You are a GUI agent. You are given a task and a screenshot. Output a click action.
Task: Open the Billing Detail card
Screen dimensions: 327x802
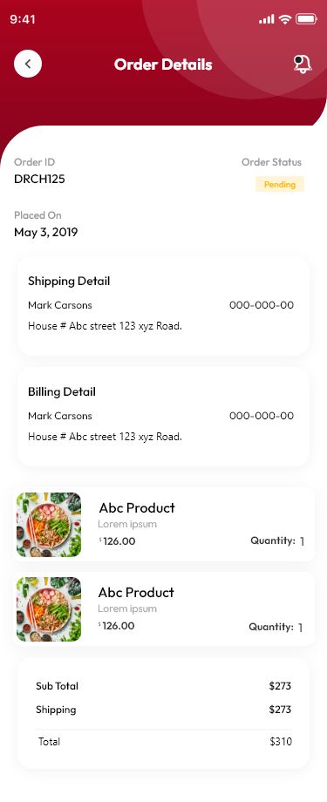coord(164,417)
